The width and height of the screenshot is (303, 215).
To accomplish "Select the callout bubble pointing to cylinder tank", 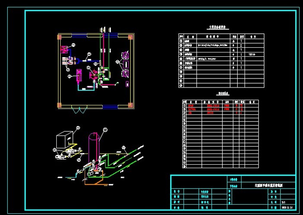I will [105, 129].
